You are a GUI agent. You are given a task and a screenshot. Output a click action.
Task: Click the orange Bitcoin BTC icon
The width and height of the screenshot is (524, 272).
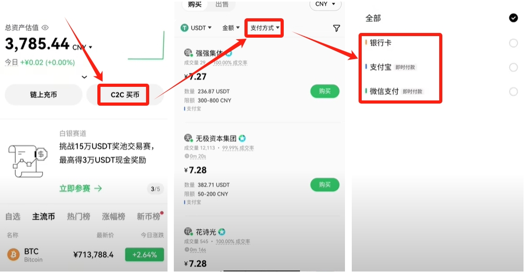pyautogui.click(x=14, y=255)
